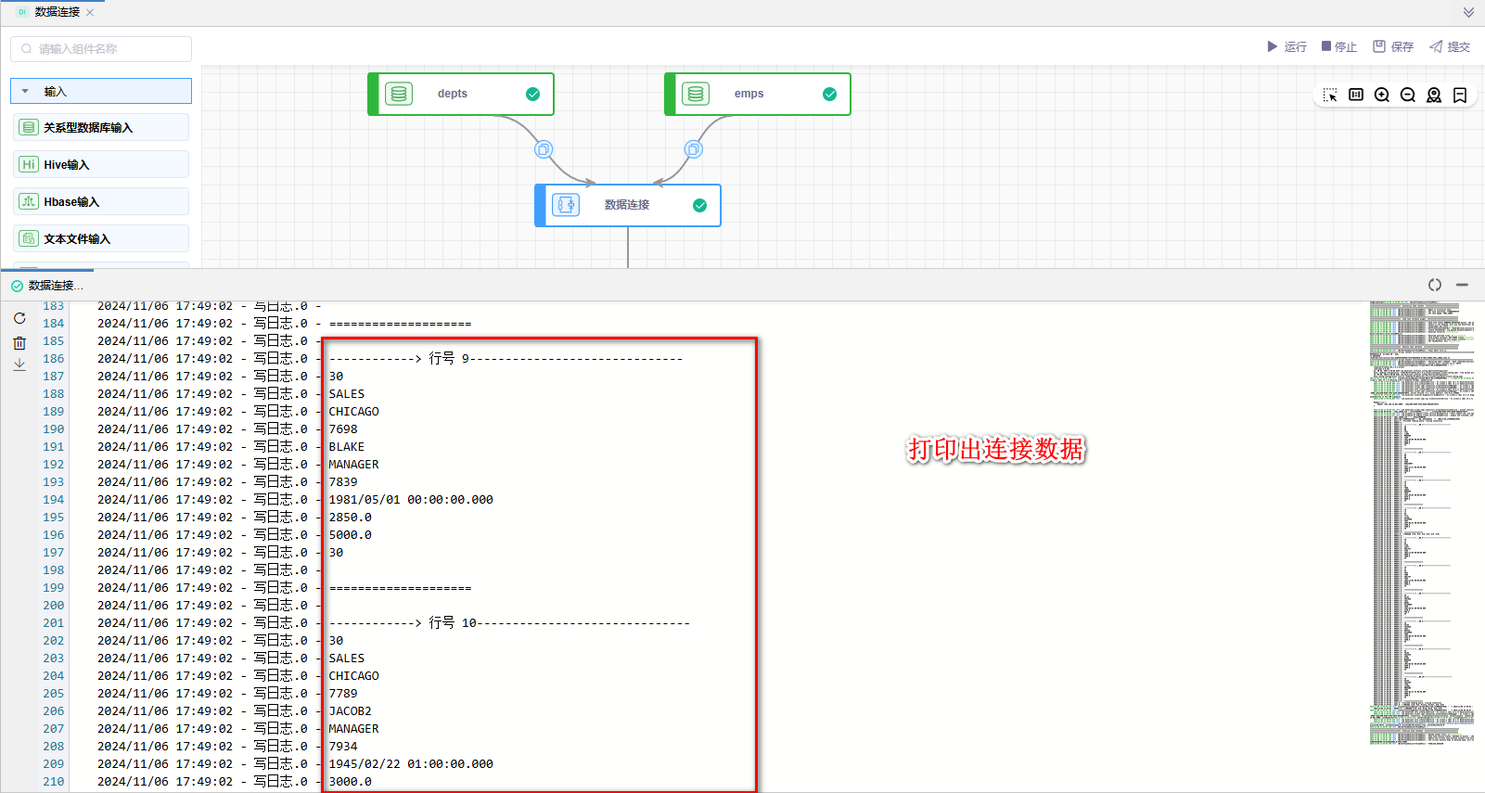The width and height of the screenshot is (1485, 793).
Task: Refresh the log output
Action: (x=19, y=318)
